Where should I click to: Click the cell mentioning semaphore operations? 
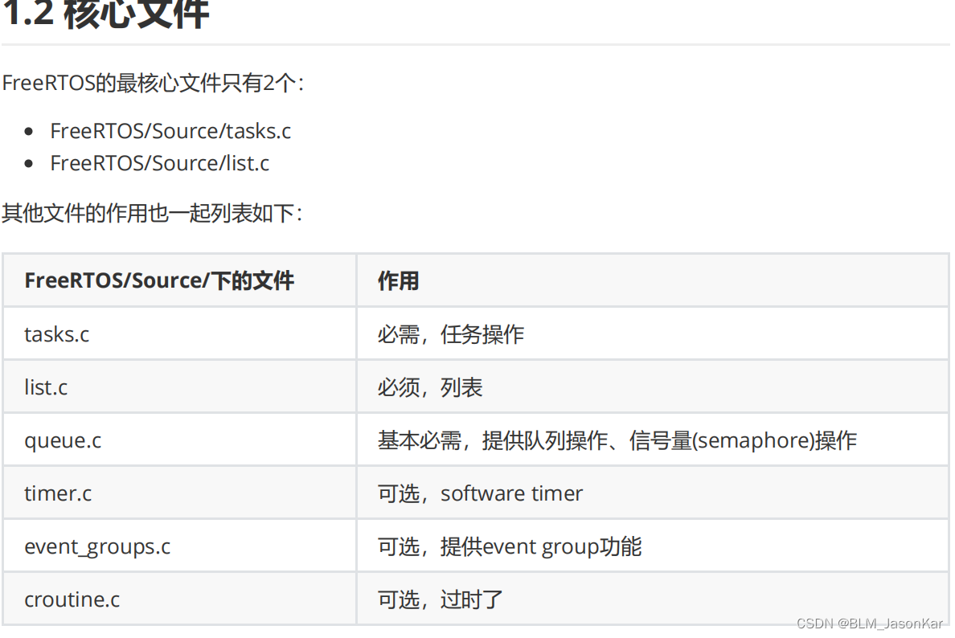point(617,440)
